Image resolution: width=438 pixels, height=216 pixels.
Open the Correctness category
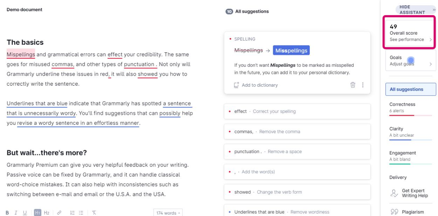pyautogui.click(x=411, y=107)
